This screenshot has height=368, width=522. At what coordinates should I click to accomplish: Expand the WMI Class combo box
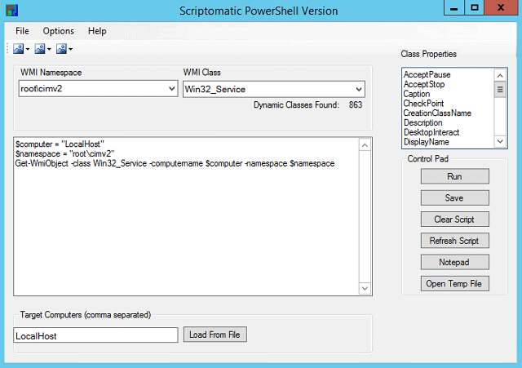(x=359, y=89)
